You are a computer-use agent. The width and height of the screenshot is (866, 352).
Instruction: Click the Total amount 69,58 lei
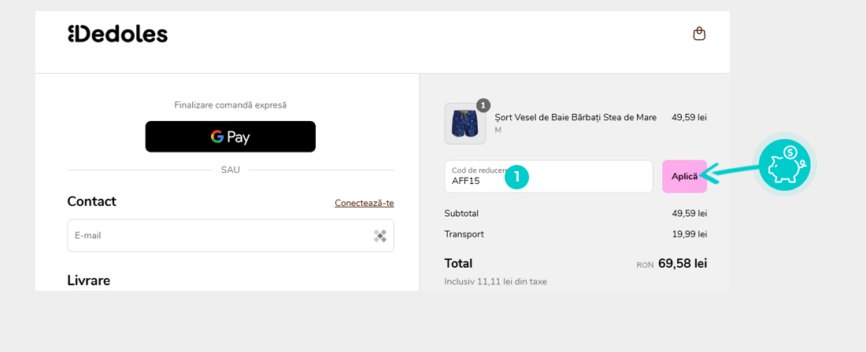click(x=683, y=263)
